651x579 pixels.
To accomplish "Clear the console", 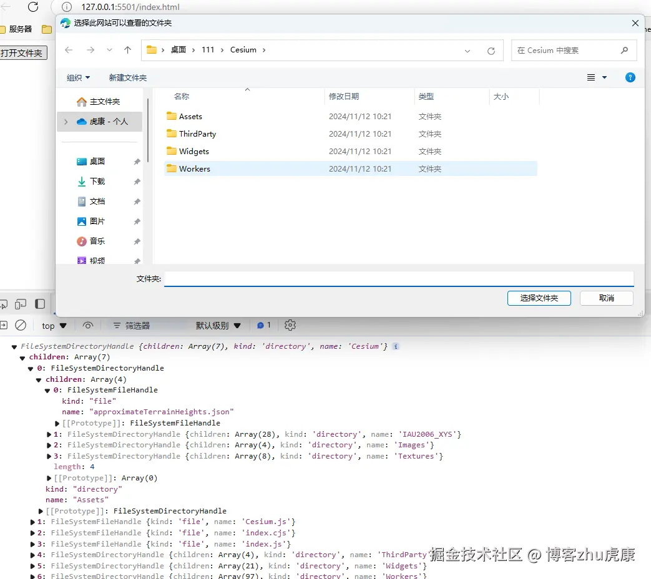I will (x=21, y=326).
